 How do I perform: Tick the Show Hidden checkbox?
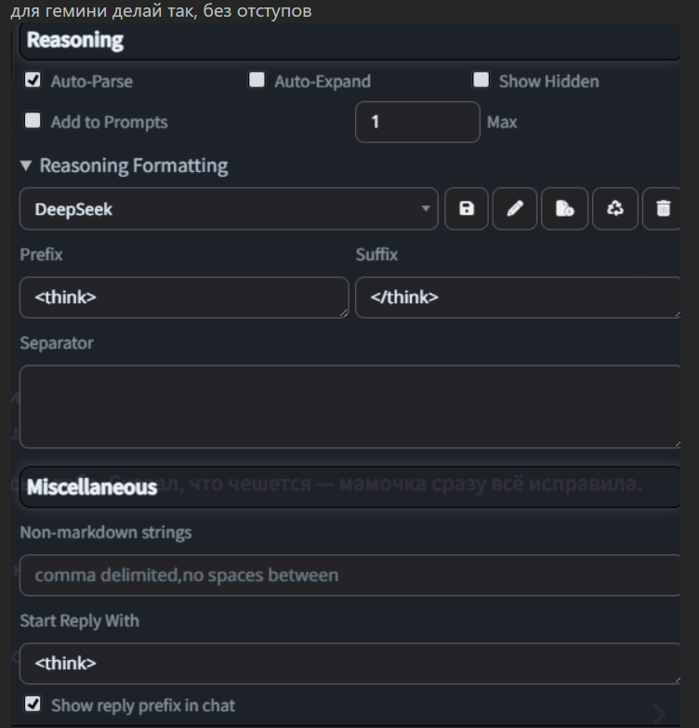pyautogui.click(x=481, y=80)
